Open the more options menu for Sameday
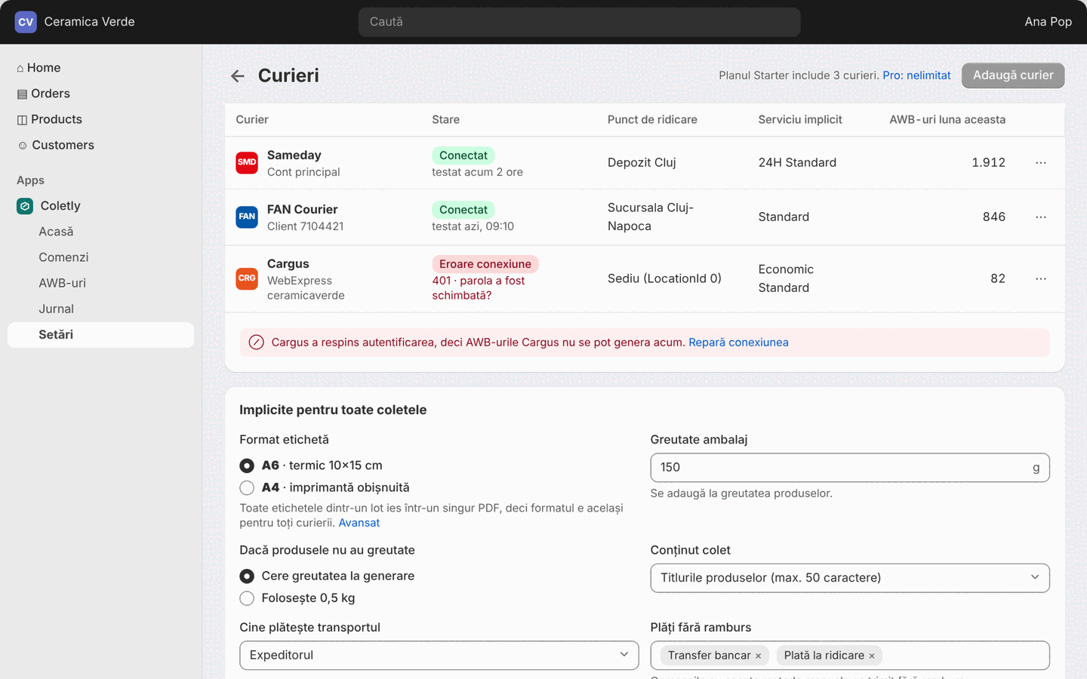 click(x=1041, y=163)
